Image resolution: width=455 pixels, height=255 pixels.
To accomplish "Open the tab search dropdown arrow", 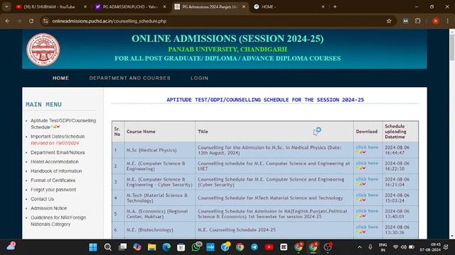I will pos(6,6).
